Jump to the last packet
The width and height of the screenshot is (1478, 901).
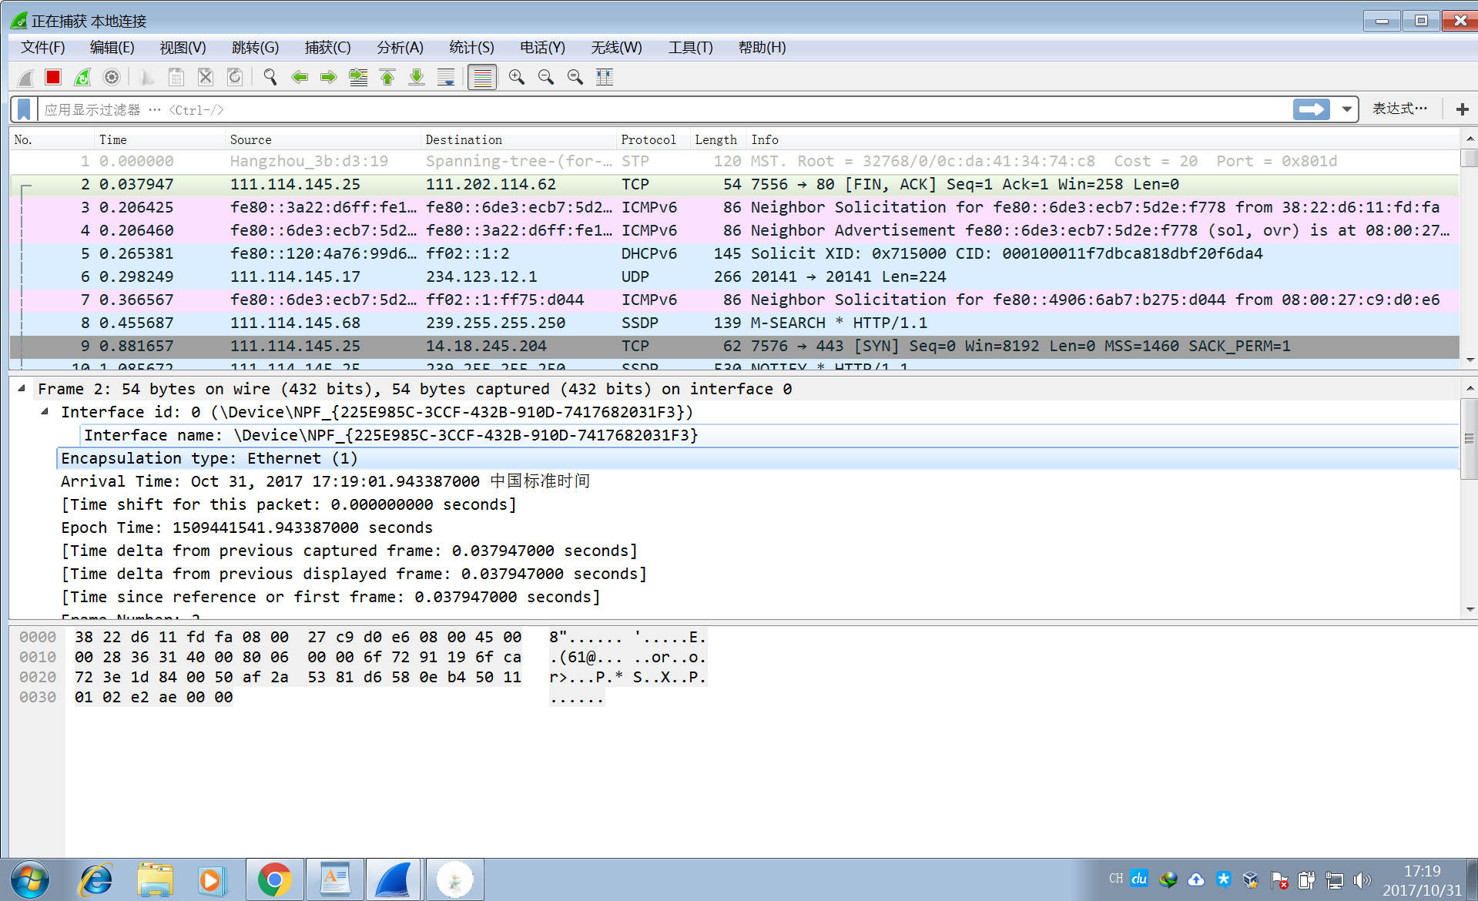pos(417,77)
